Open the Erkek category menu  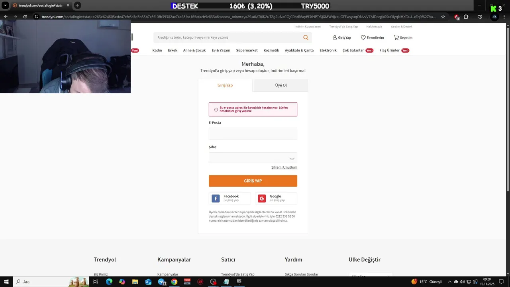point(173,51)
